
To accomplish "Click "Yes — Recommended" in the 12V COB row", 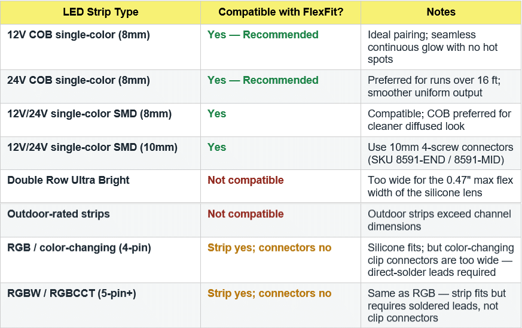I will [262, 35].
